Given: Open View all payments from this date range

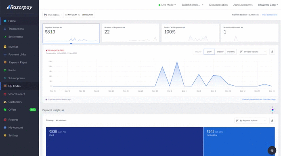Looking at the screenshot, I should coord(259,99).
